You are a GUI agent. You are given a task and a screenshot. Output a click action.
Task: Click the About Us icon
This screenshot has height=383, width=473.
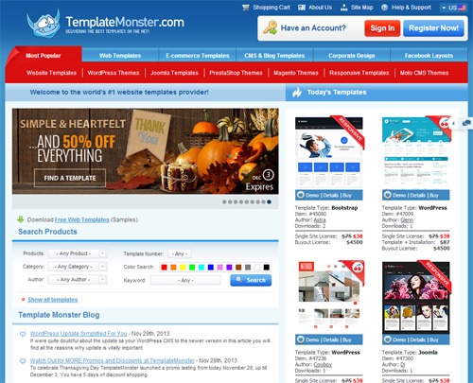pyautogui.click(x=302, y=8)
